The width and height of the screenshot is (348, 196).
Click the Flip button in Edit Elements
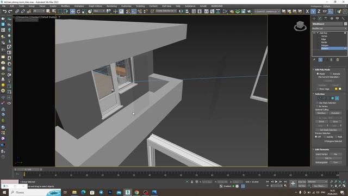(335, 154)
